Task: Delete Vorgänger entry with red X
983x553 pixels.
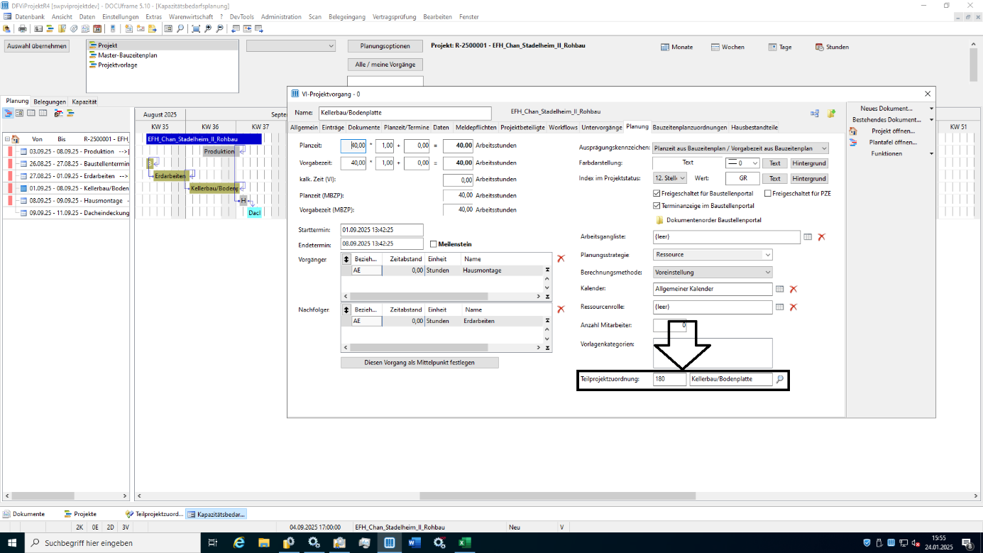Action: coord(561,259)
